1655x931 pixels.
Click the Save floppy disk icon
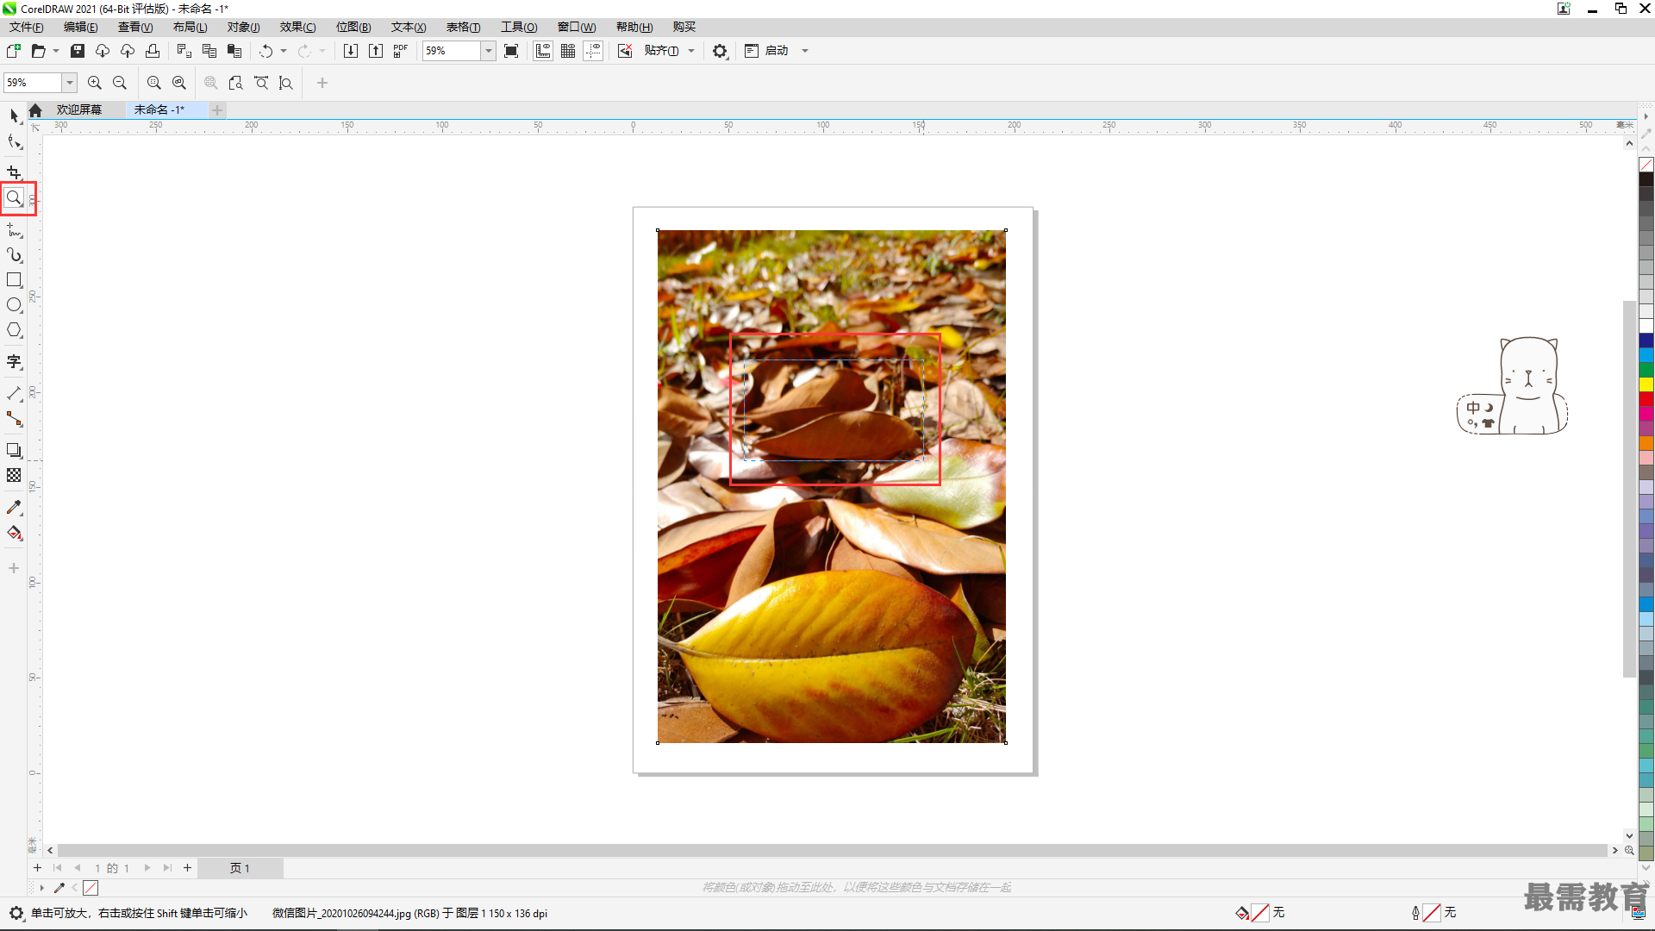click(78, 51)
